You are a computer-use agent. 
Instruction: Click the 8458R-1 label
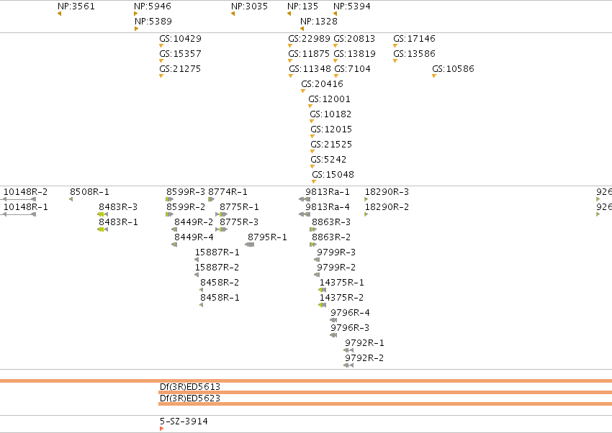pos(220,298)
